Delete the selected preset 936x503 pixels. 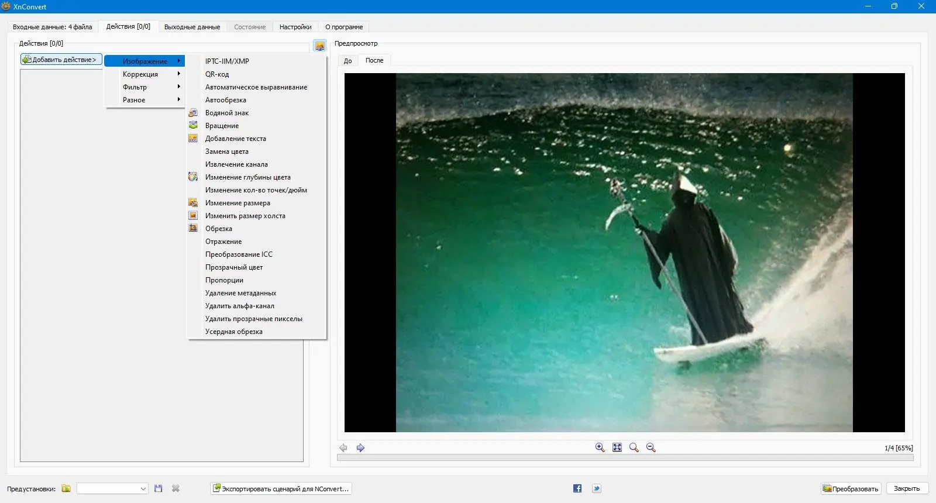(x=175, y=488)
